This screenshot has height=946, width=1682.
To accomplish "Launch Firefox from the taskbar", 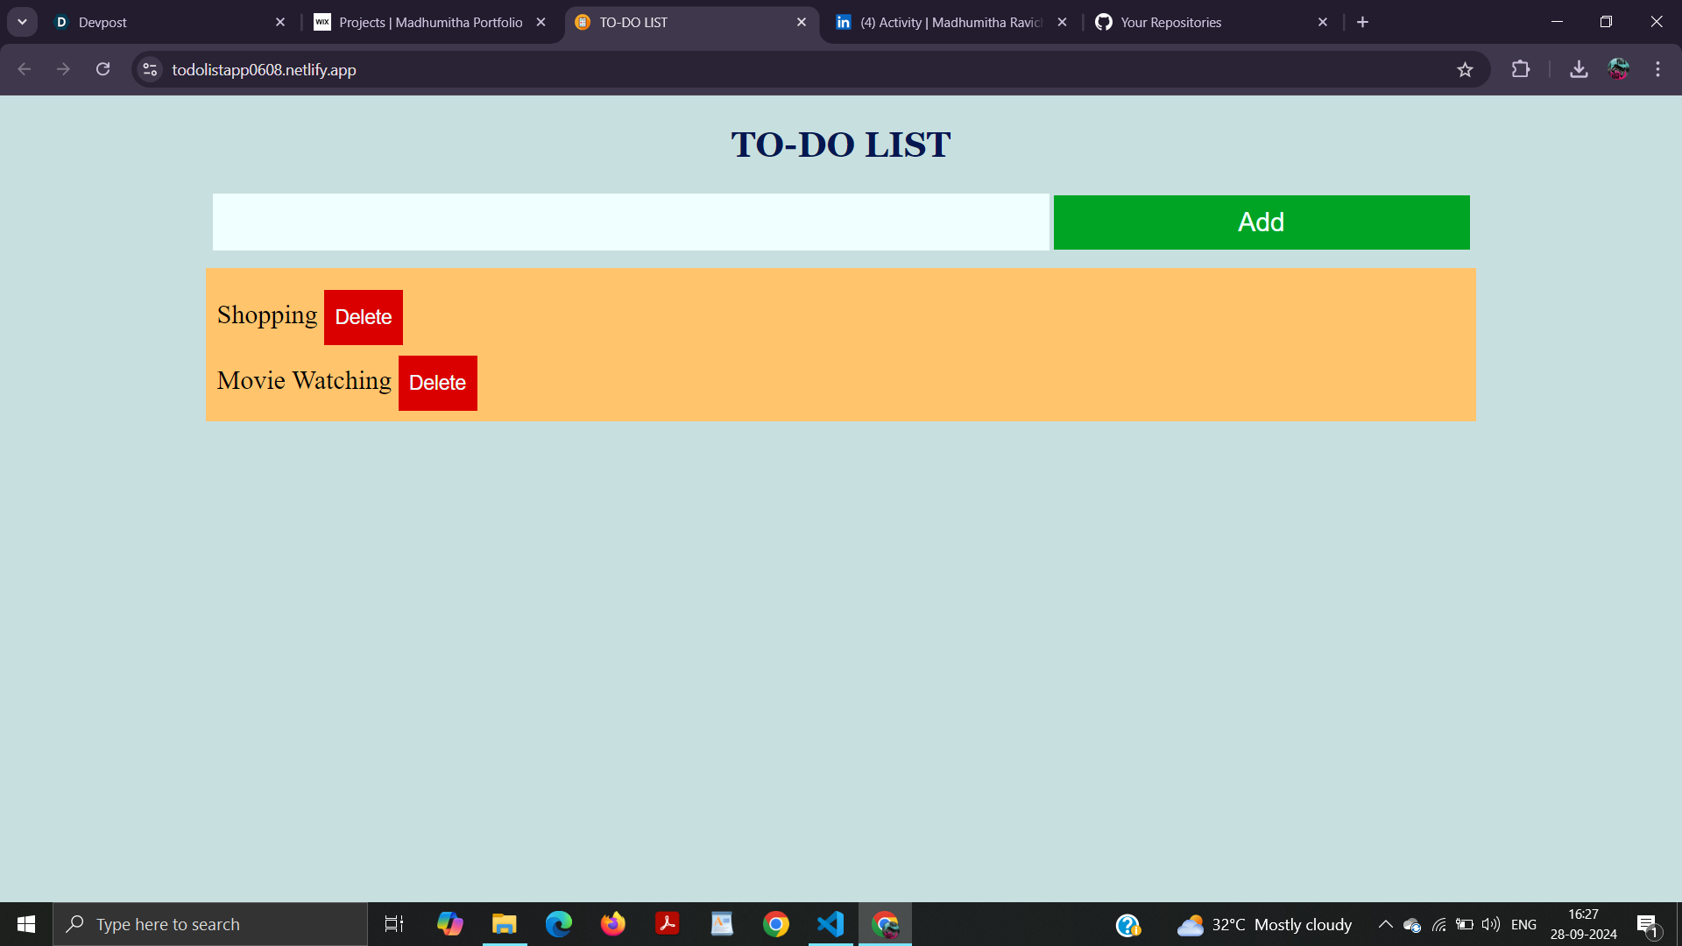I will click(613, 923).
